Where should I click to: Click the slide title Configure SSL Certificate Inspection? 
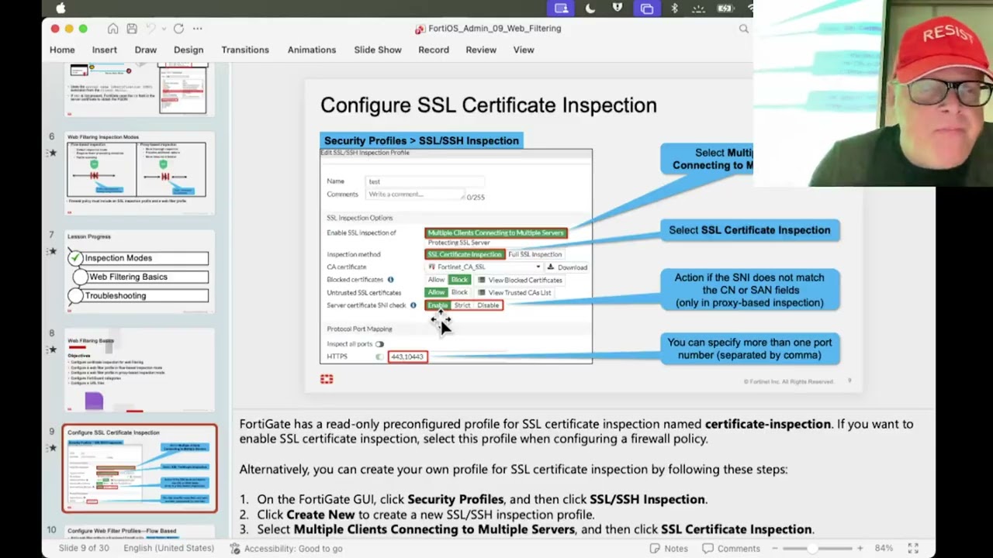489,105
